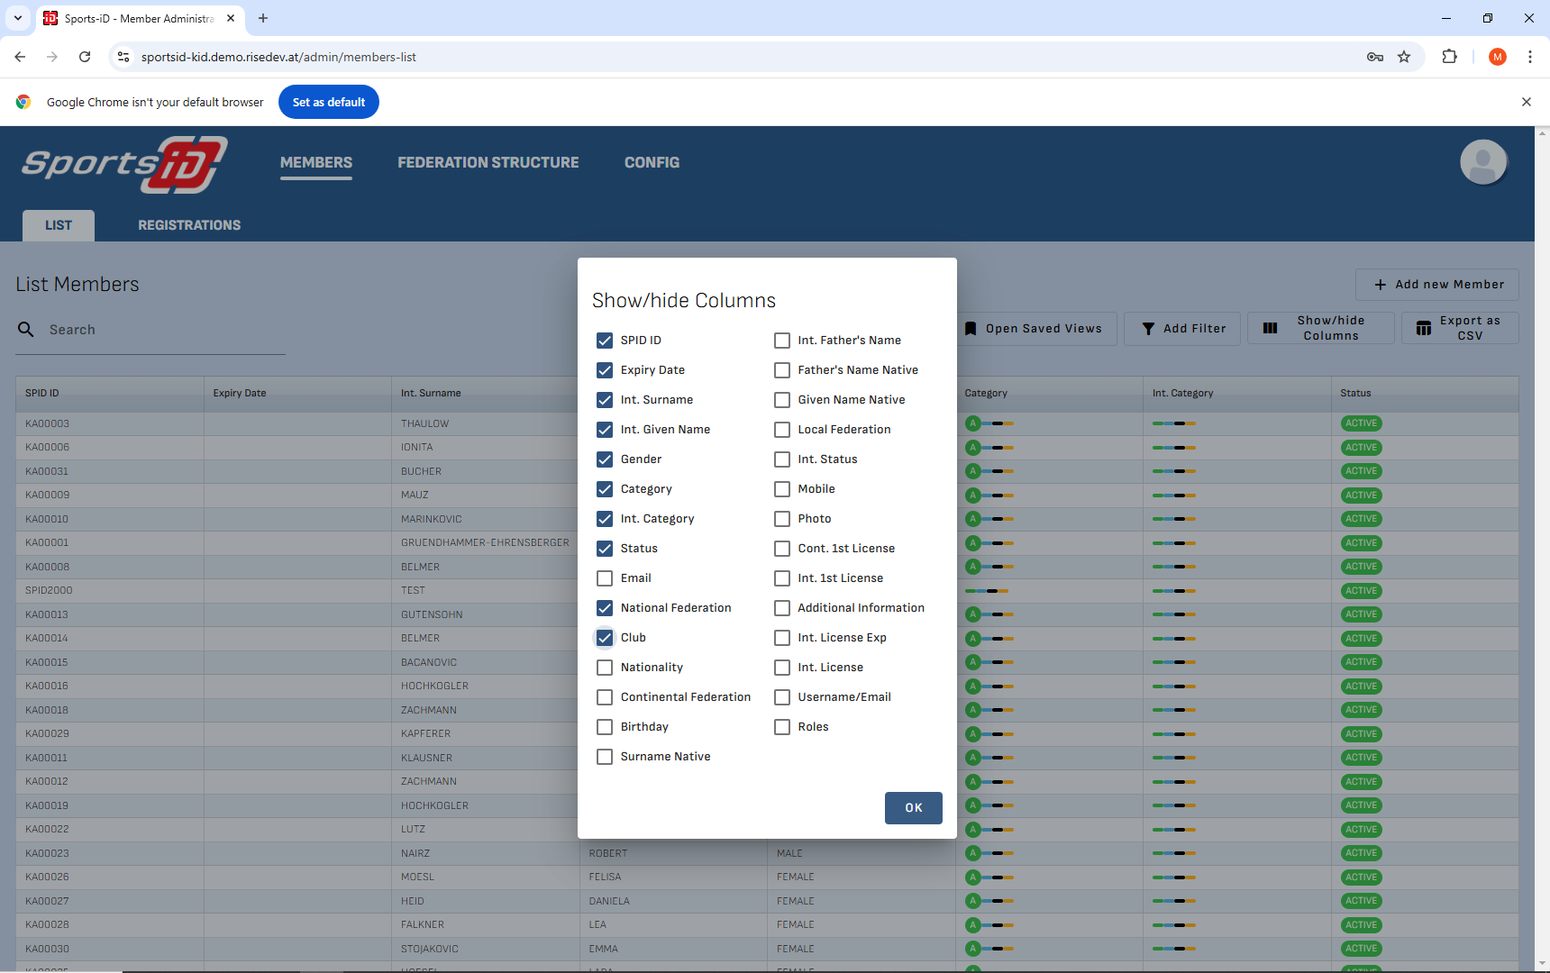The width and height of the screenshot is (1550, 973).
Task: Open Chrome's three-dot menu
Action: [x=1529, y=57]
